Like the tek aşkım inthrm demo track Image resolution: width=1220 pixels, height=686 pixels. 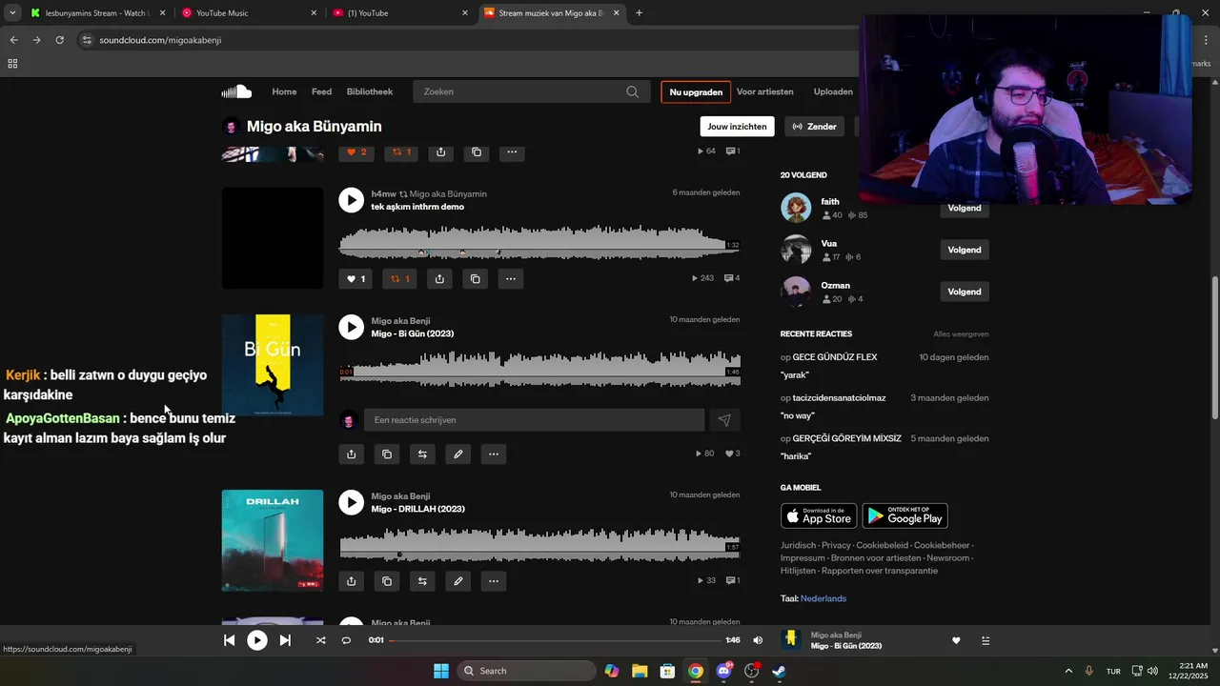click(x=356, y=279)
